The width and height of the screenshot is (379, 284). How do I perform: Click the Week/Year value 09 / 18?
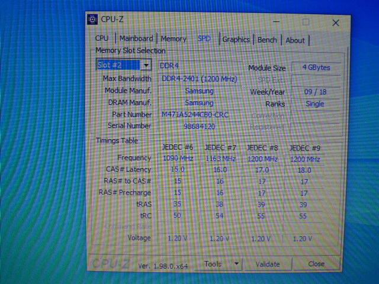(316, 92)
